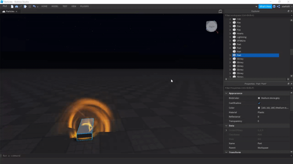
Task: Switch to the VIEW ribbon tab
Action: (x=74, y=6)
